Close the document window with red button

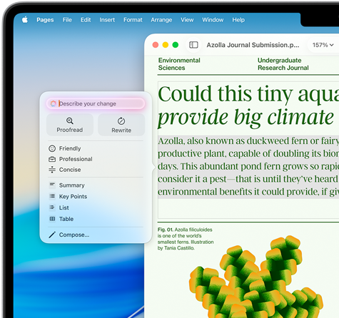tap(156, 45)
